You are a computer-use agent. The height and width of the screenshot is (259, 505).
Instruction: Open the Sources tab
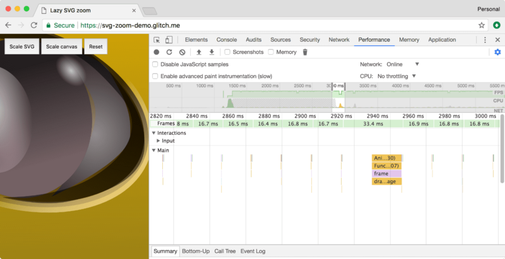pos(280,40)
